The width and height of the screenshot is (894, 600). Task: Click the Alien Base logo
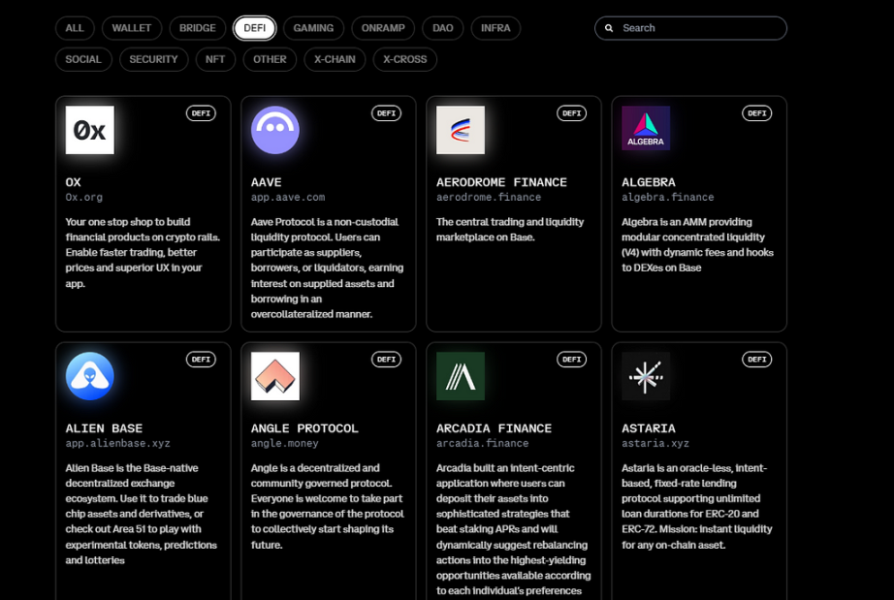[89, 376]
